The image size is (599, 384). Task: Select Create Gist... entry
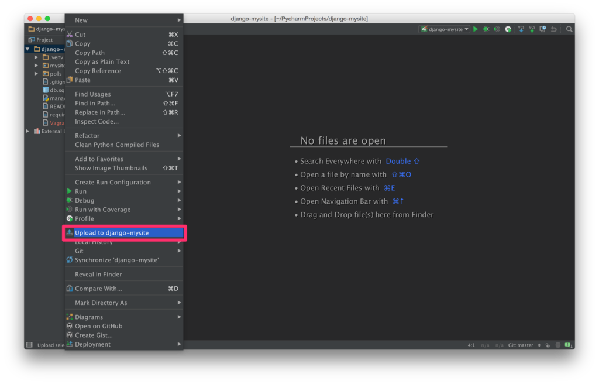[124, 335]
